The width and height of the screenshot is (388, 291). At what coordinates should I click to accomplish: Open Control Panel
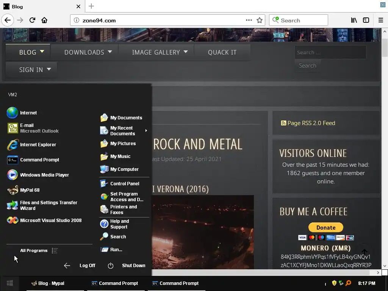(120, 184)
